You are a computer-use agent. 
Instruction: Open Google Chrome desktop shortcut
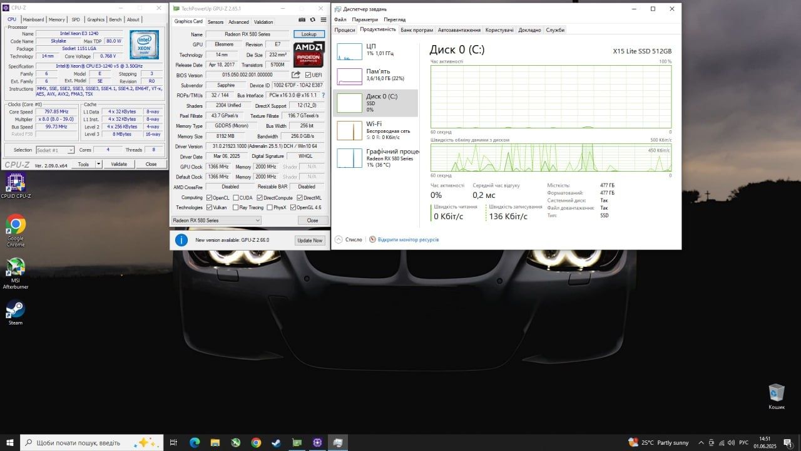tap(16, 231)
